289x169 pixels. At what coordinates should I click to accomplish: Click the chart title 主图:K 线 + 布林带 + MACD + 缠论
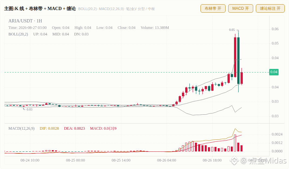pos(40,9)
